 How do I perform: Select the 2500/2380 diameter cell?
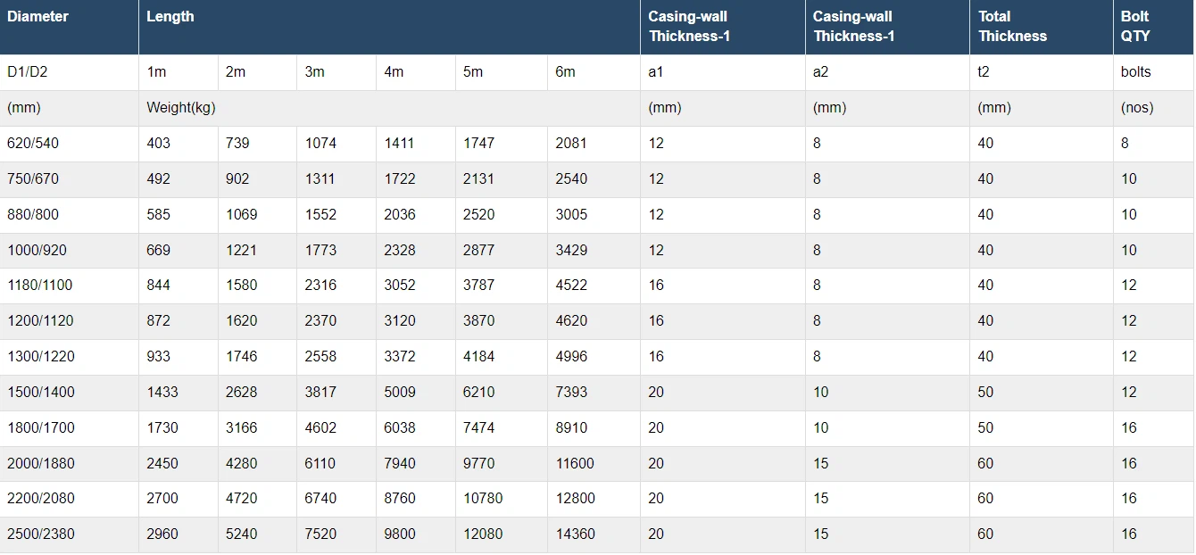40,534
